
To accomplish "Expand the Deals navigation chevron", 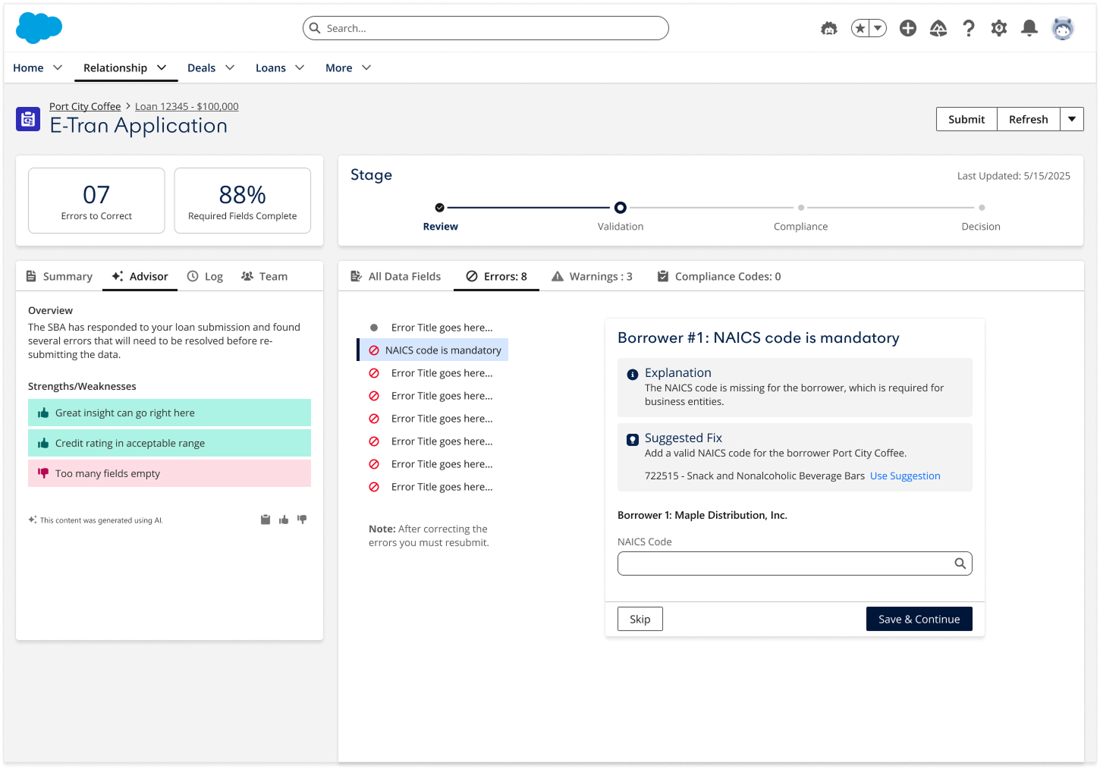I will 230,67.
